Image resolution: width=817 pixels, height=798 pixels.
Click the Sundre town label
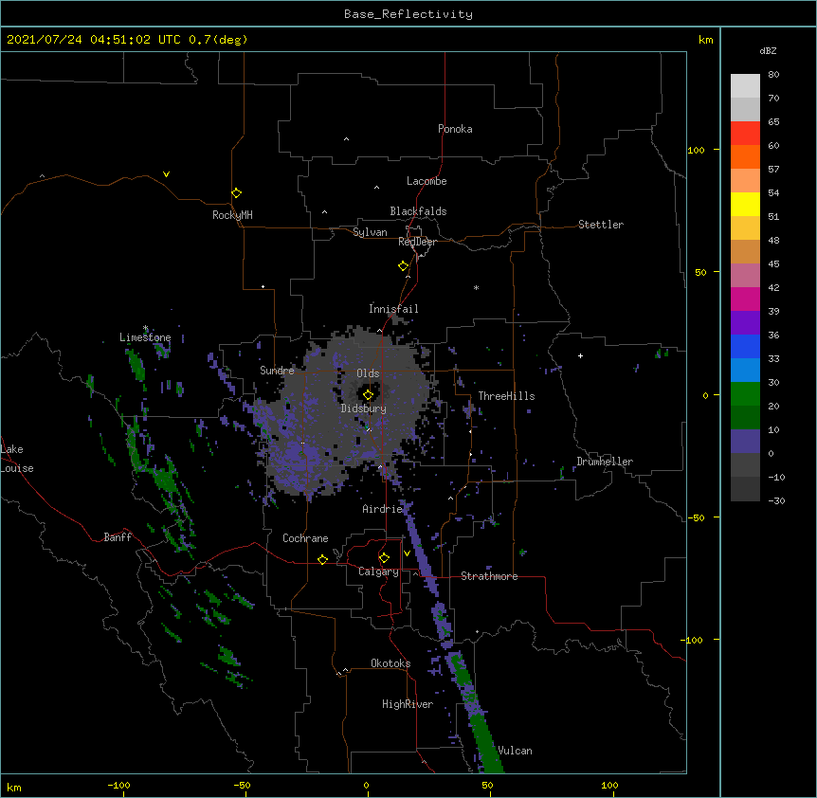(x=277, y=371)
